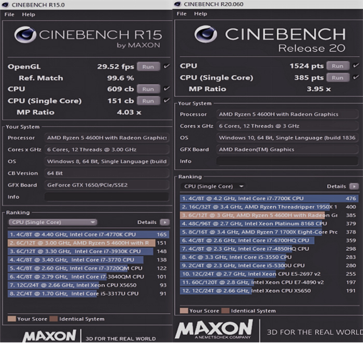Select the Xeon E7-4890 v2 ranking row
363x343 pixels.
(x=269, y=282)
